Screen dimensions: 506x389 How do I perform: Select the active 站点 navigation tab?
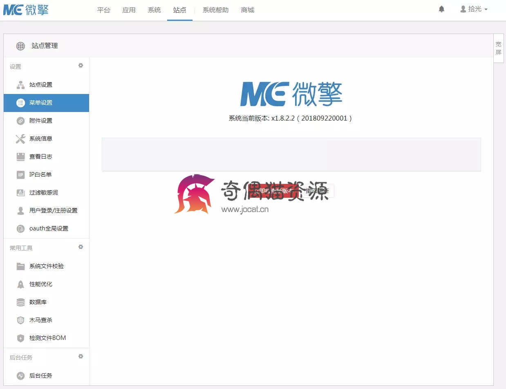coord(180,10)
